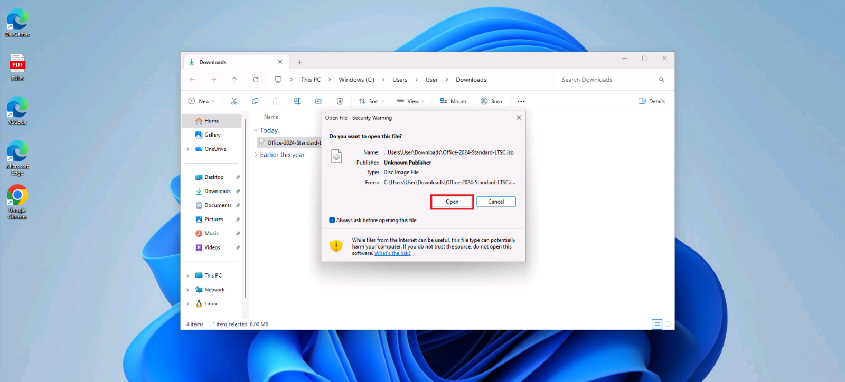Click the search magnifier icon
Screen dimensions: 845x382
[x=661, y=80]
